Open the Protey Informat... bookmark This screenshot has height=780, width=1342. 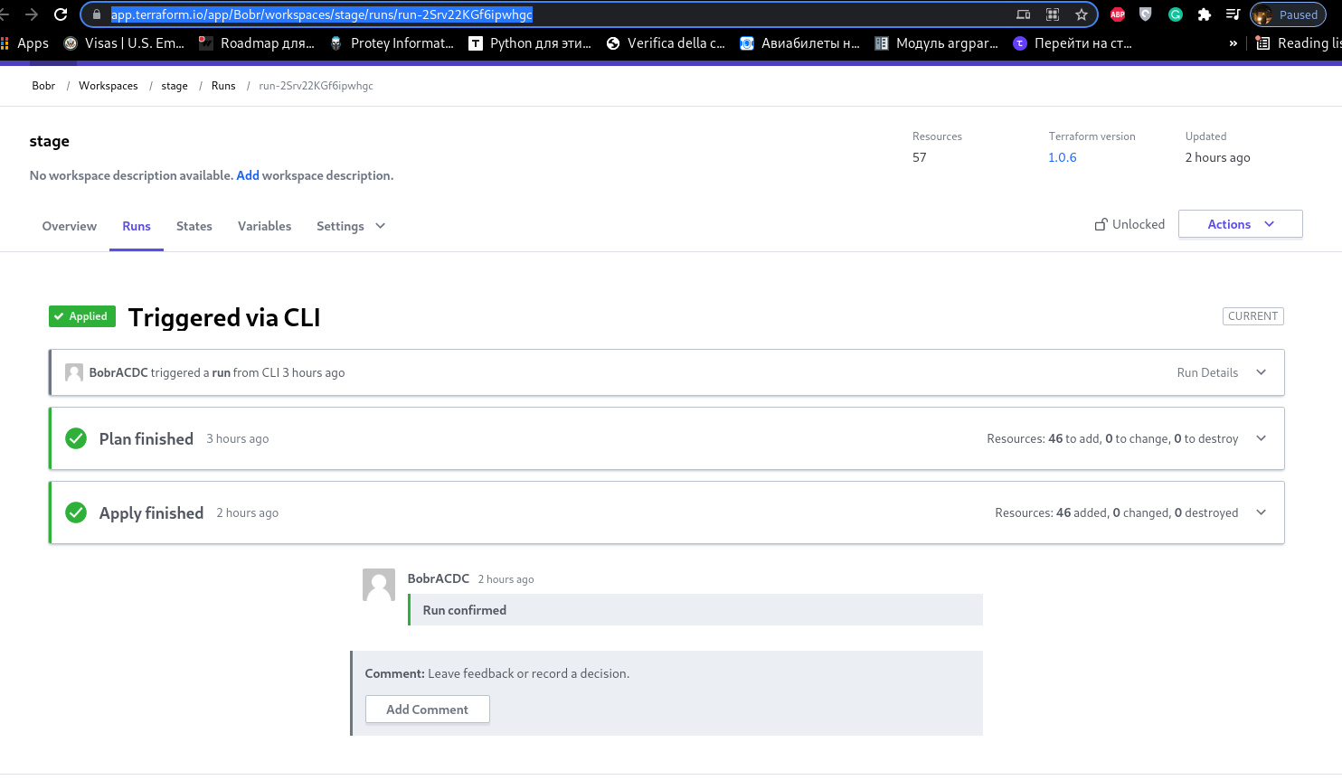tap(392, 42)
